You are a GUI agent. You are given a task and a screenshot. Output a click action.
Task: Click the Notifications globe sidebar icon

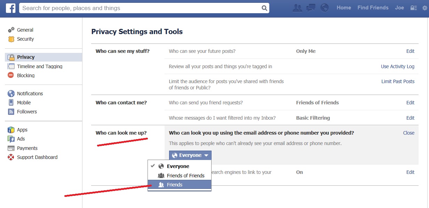click(x=11, y=94)
